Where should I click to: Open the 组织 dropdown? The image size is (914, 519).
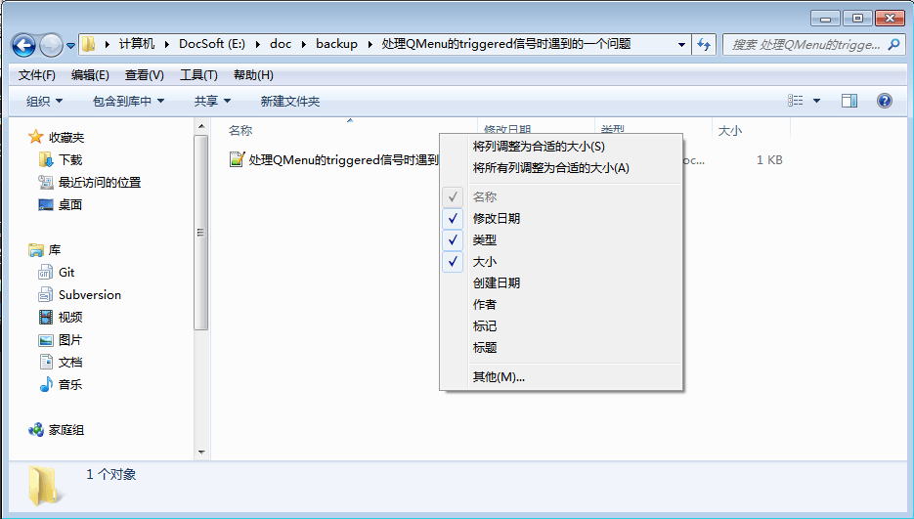click(x=44, y=102)
